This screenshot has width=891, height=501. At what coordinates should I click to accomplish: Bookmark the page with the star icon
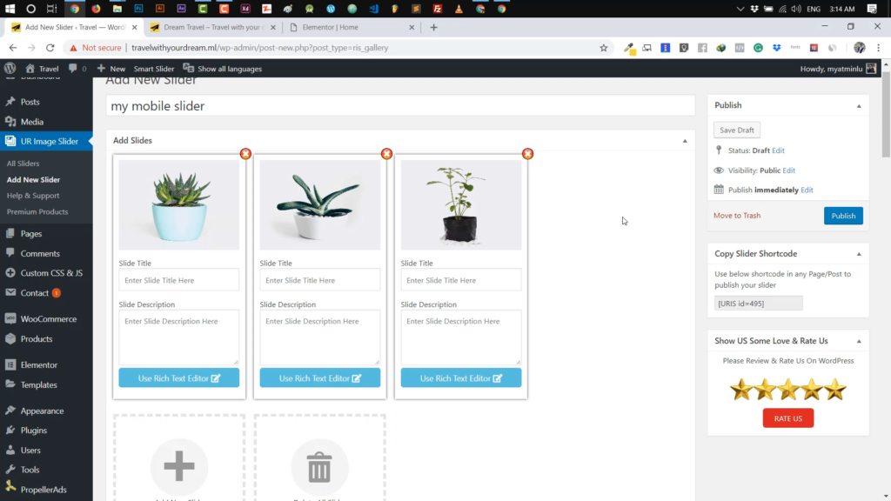pyautogui.click(x=604, y=48)
